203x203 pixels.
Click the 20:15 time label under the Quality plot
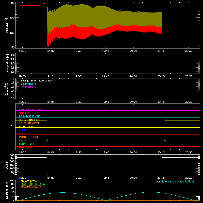[161, 178]
